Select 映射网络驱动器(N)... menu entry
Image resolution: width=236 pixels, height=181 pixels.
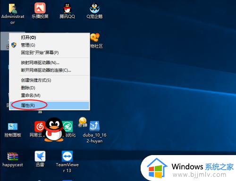[x=50, y=63]
